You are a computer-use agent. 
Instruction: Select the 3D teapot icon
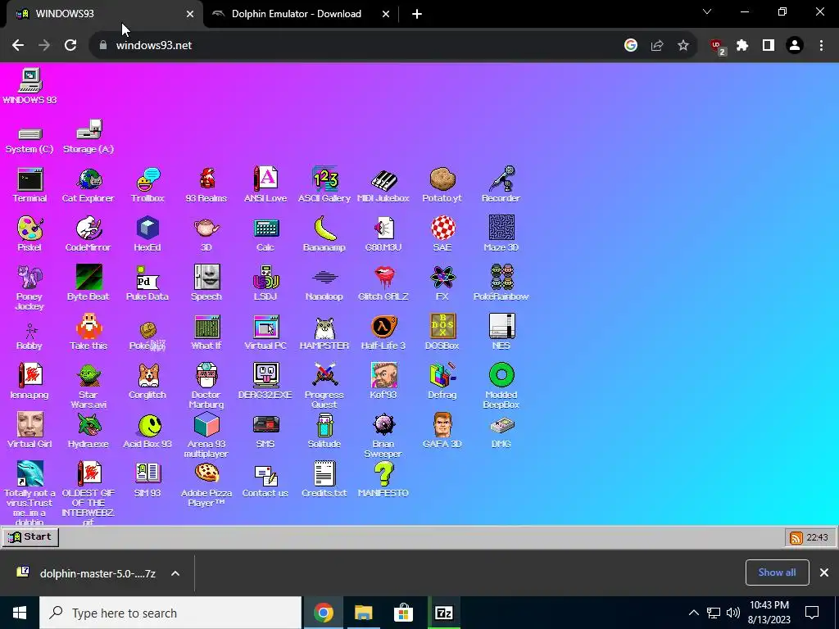206,234
